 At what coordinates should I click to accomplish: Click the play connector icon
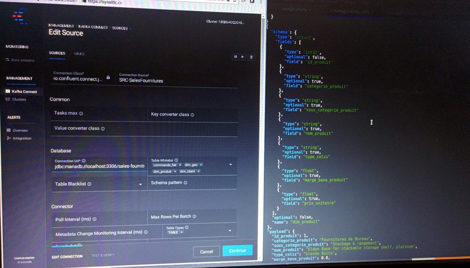[x=242, y=56]
